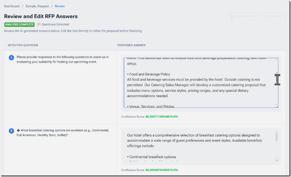Screen dimensions: 291x177
Task: Click the second answer box scrollbar thumb
Action: [x=276, y=136]
